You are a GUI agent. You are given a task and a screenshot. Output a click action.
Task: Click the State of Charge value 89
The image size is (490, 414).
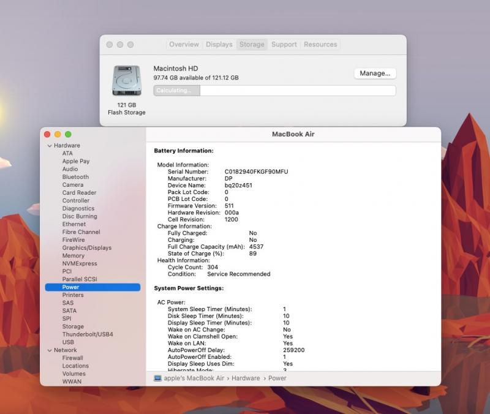coord(253,254)
